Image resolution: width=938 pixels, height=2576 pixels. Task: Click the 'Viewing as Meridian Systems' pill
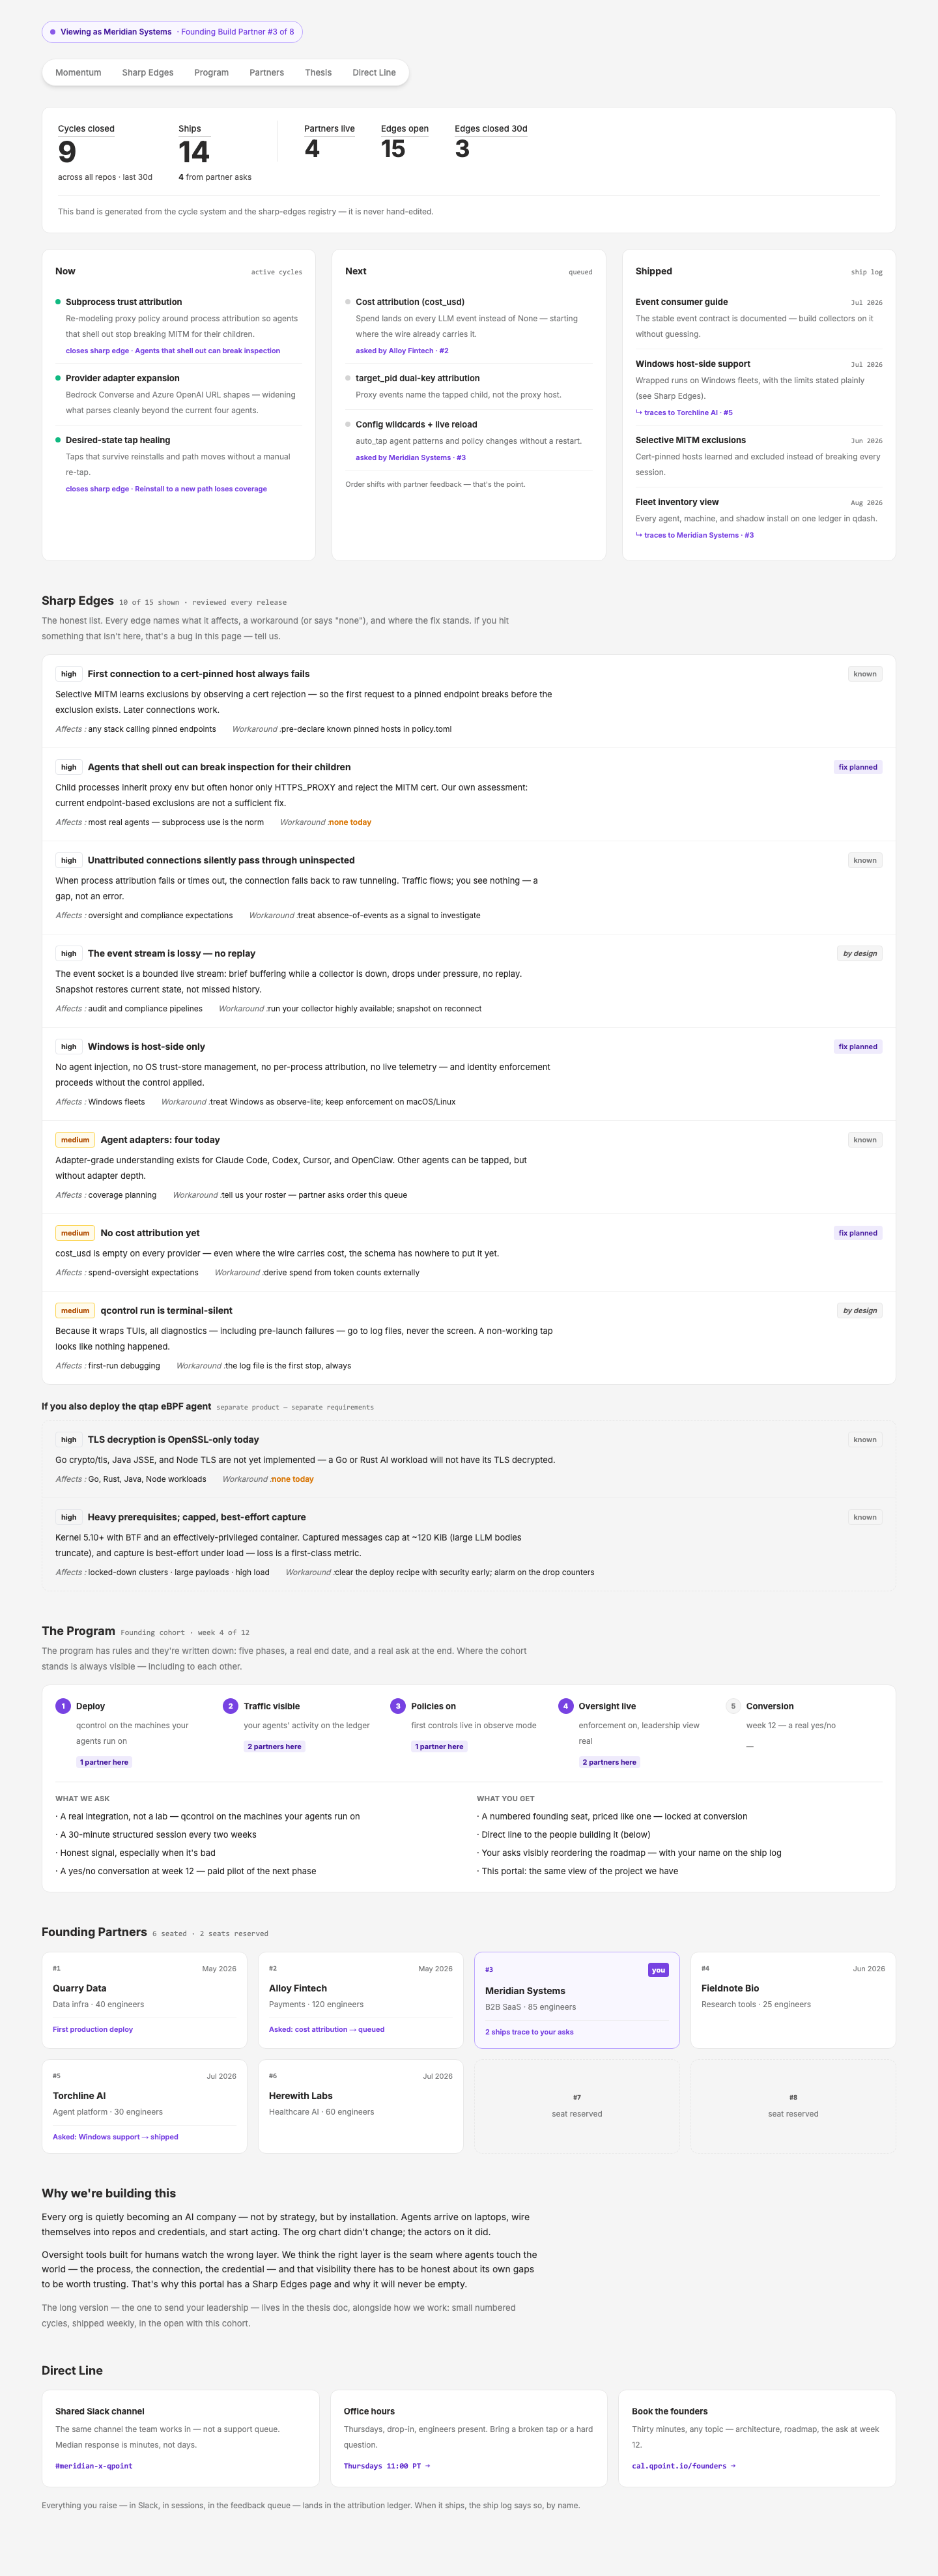tap(172, 32)
